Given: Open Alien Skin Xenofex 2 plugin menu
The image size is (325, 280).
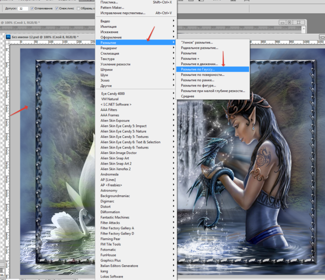Looking at the screenshot, I should point(136,169).
